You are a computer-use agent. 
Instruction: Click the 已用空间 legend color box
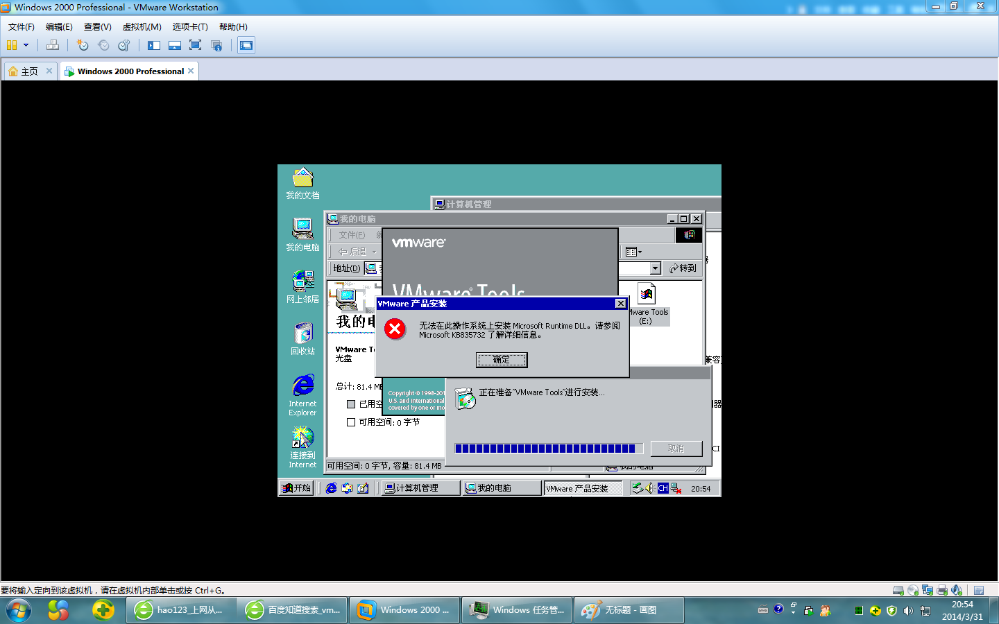351,404
